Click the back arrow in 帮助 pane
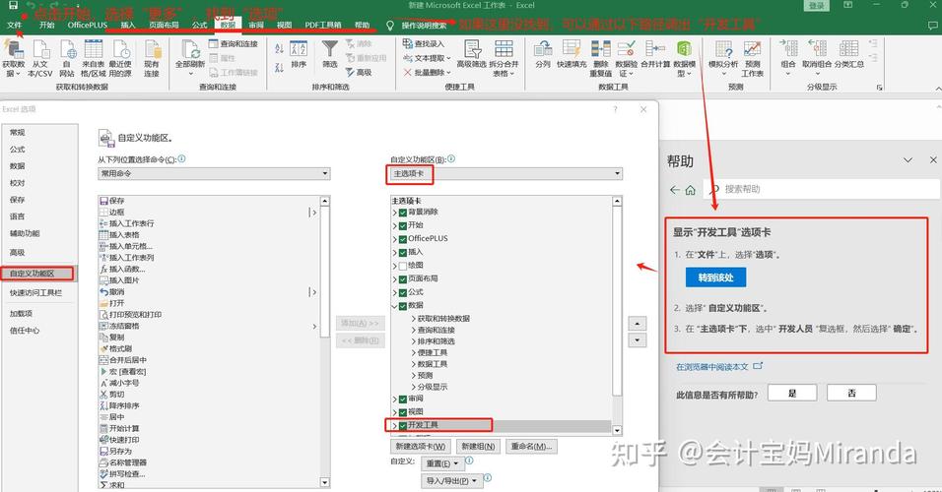The height and width of the screenshot is (492, 942). [675, 190]
